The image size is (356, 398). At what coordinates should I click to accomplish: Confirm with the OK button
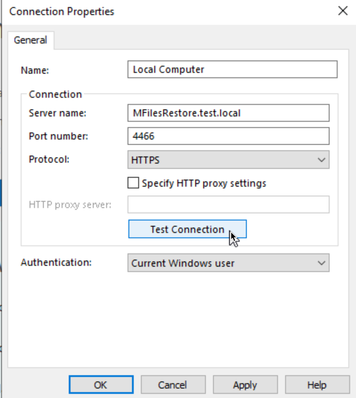(x=101, y=385)
